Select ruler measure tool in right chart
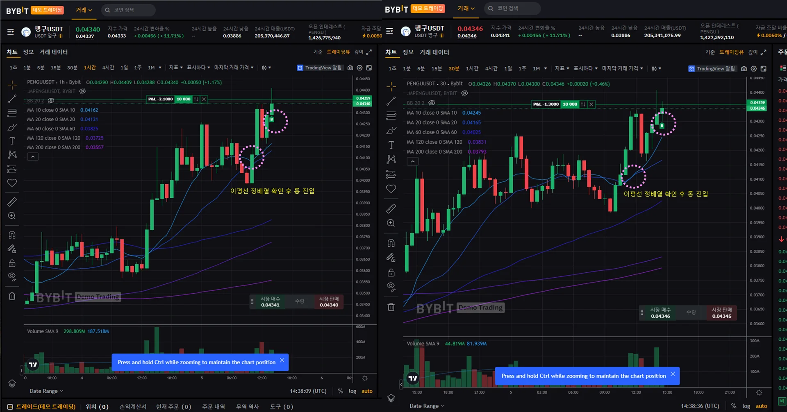787x412 pixels. [391, 208]
